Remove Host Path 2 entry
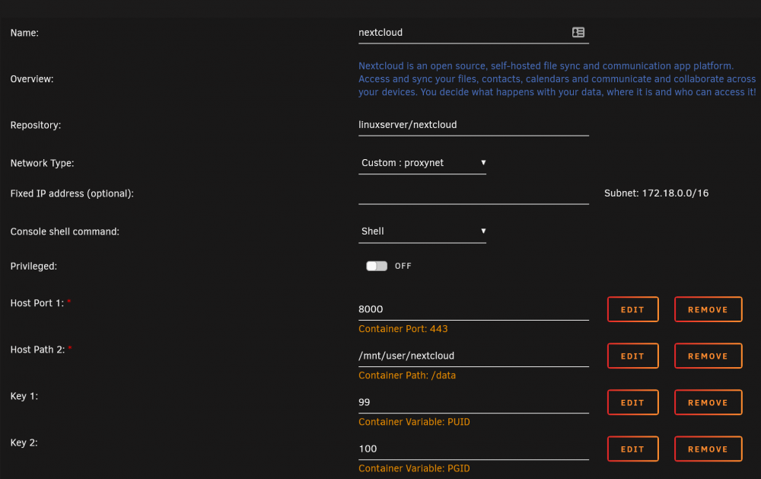This screenshot has width=761, height=479. [708, 356]
